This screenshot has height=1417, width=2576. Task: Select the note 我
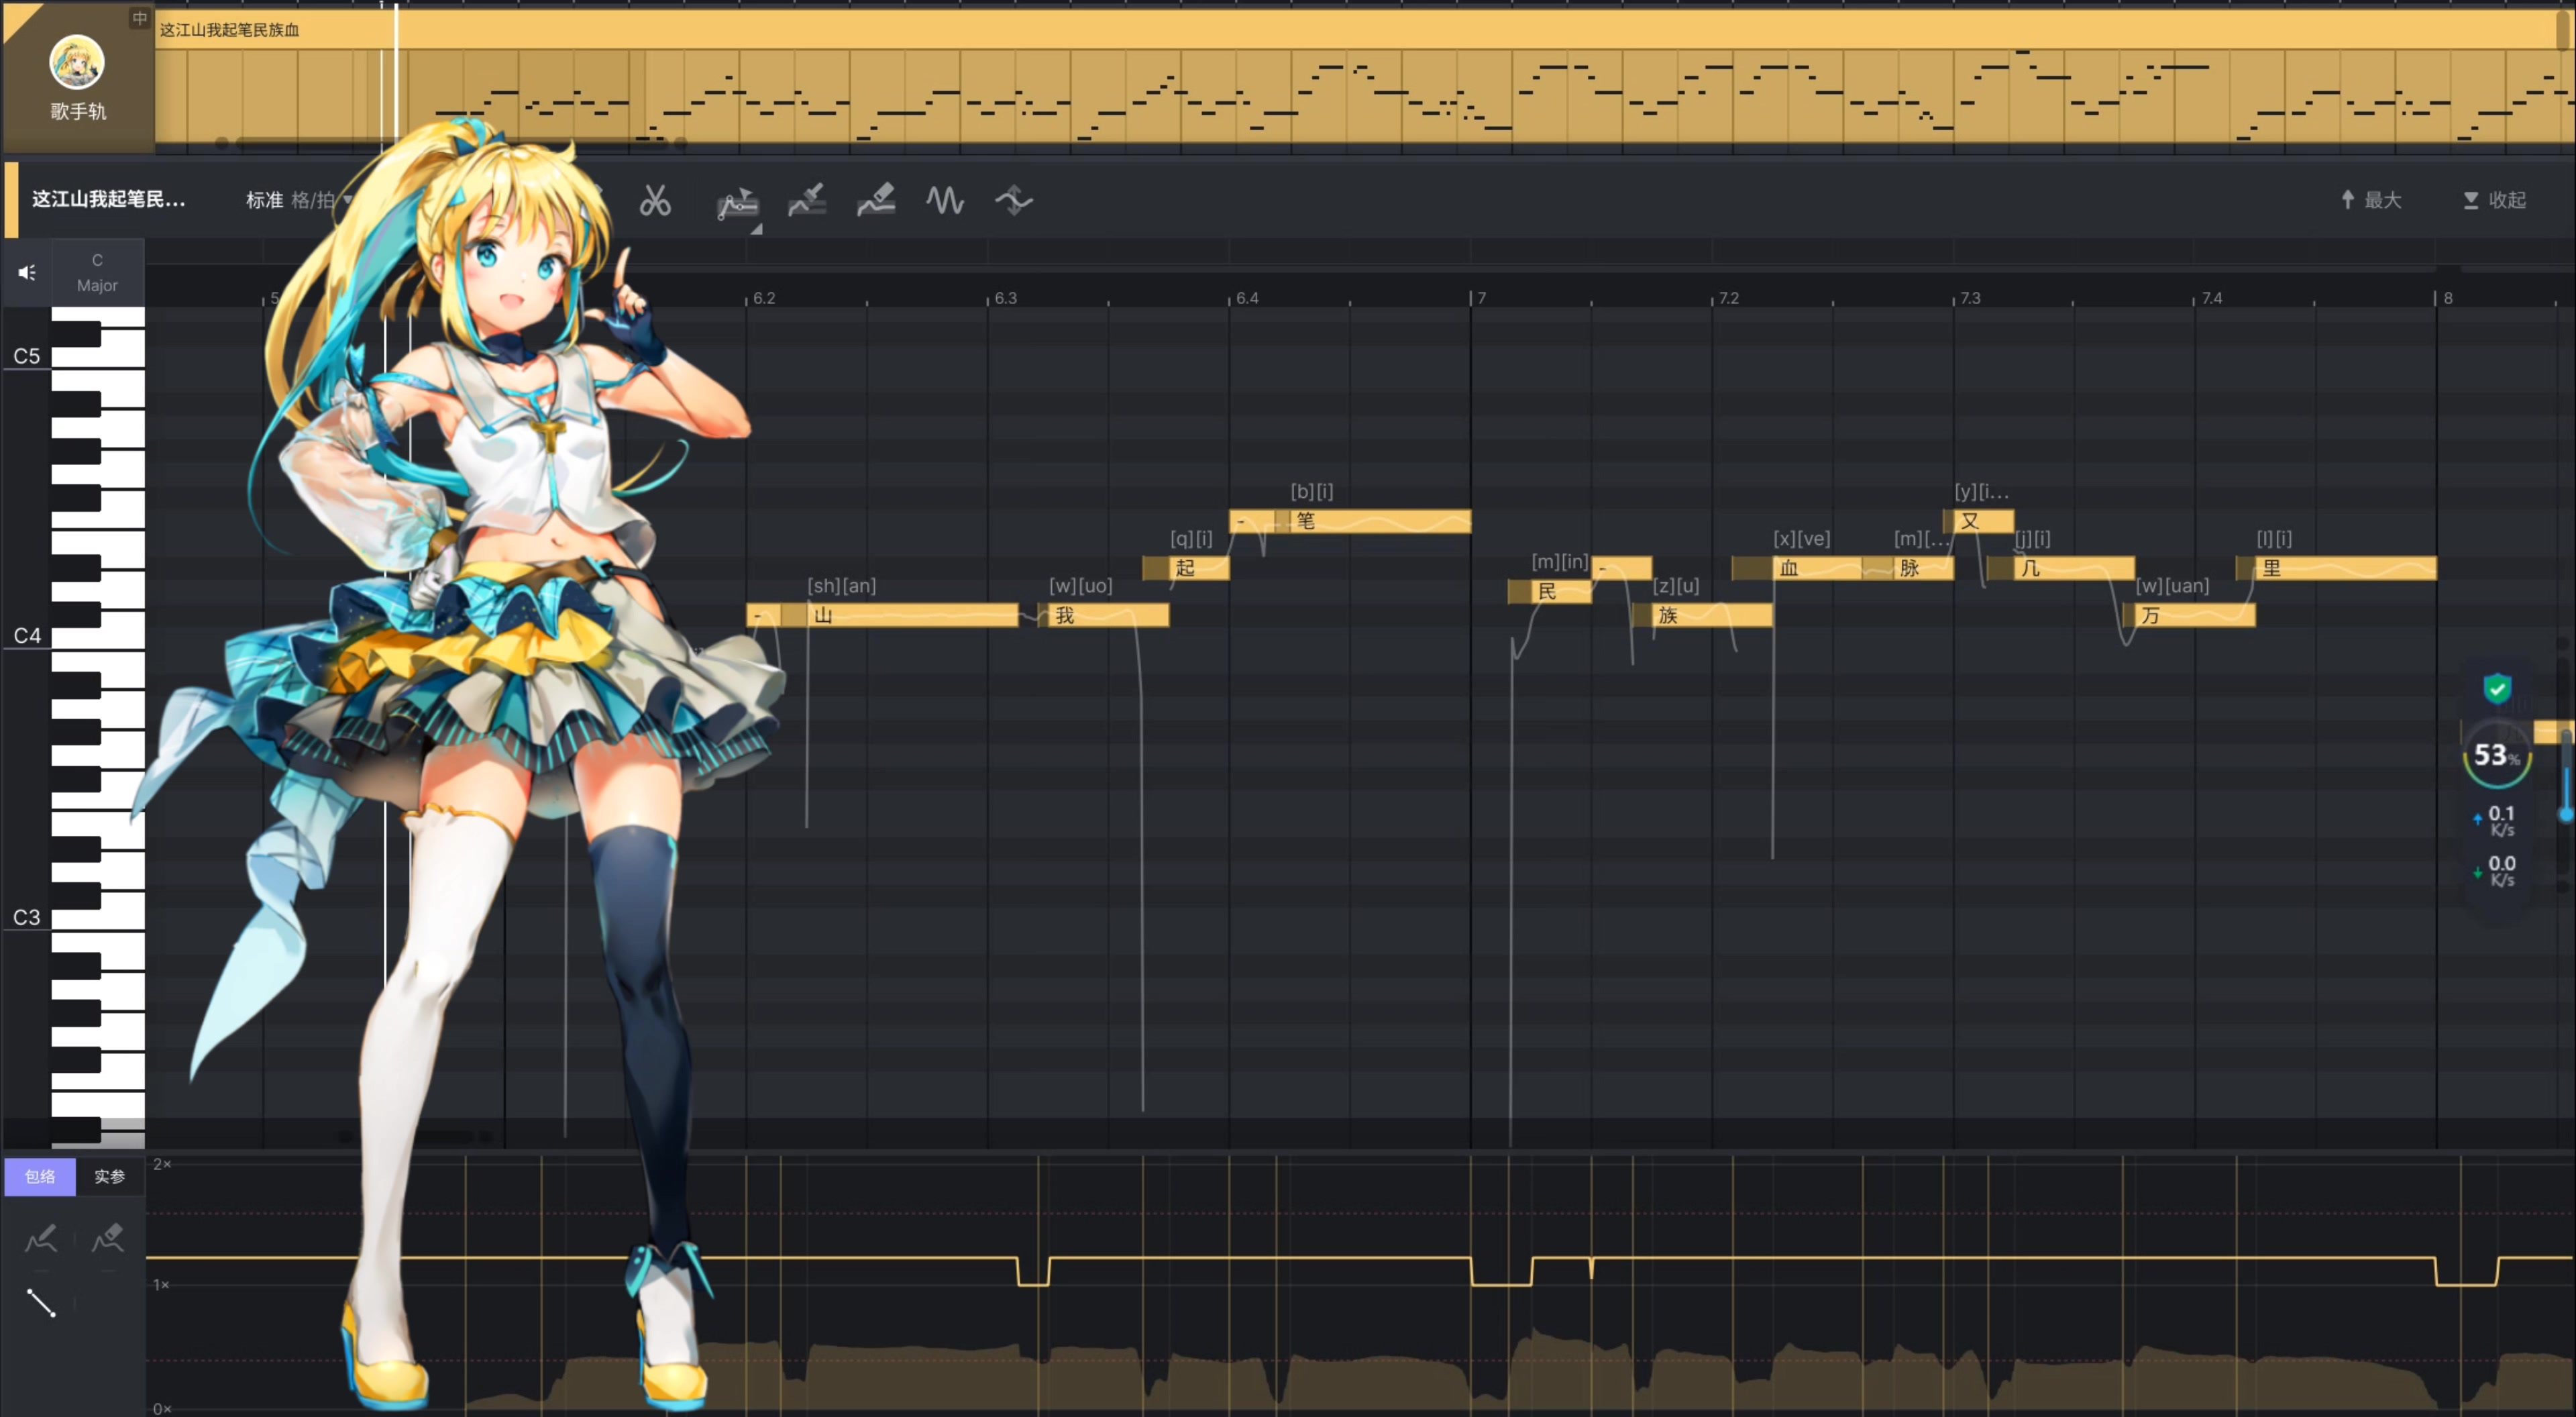tap(1108, 615)
